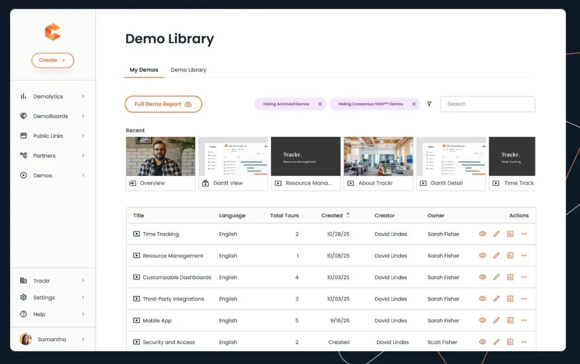Preview Customizable Dashboards with eye icon
580x364 pixels.
click(x=483, y=277)
